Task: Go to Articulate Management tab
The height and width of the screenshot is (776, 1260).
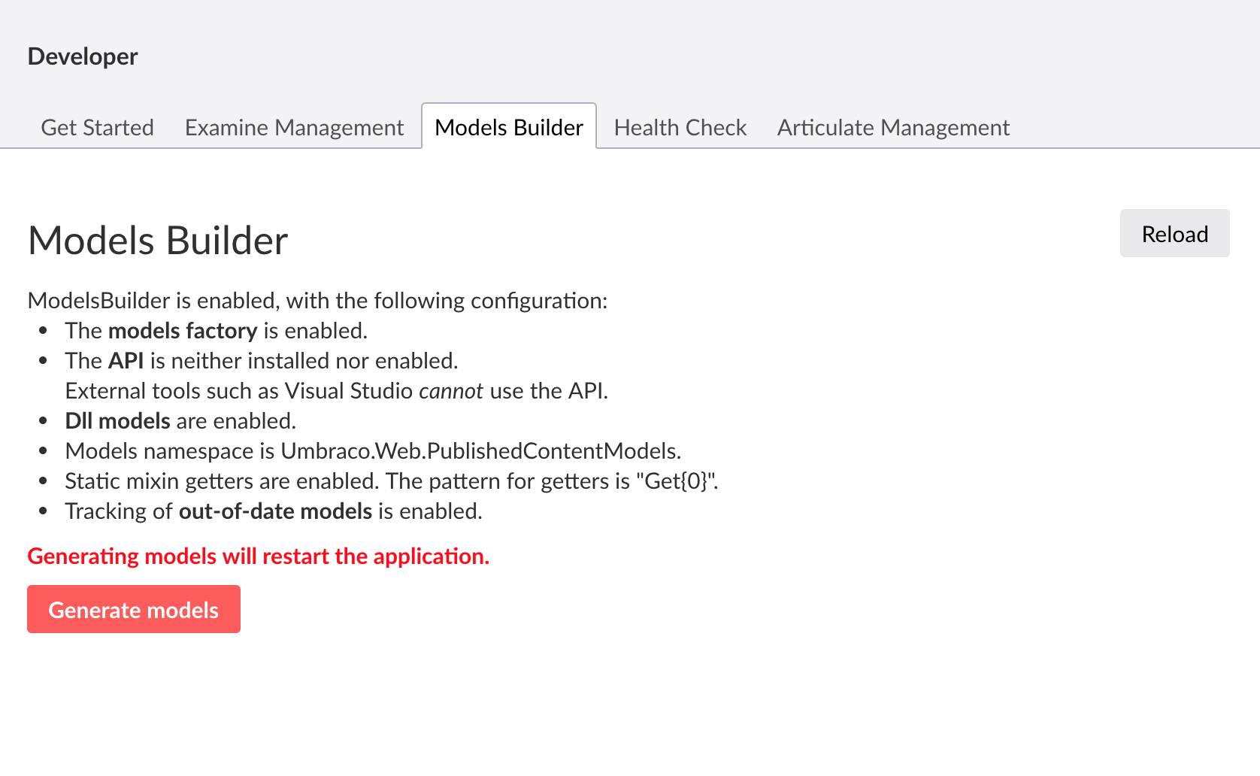Action: [893, 127]
